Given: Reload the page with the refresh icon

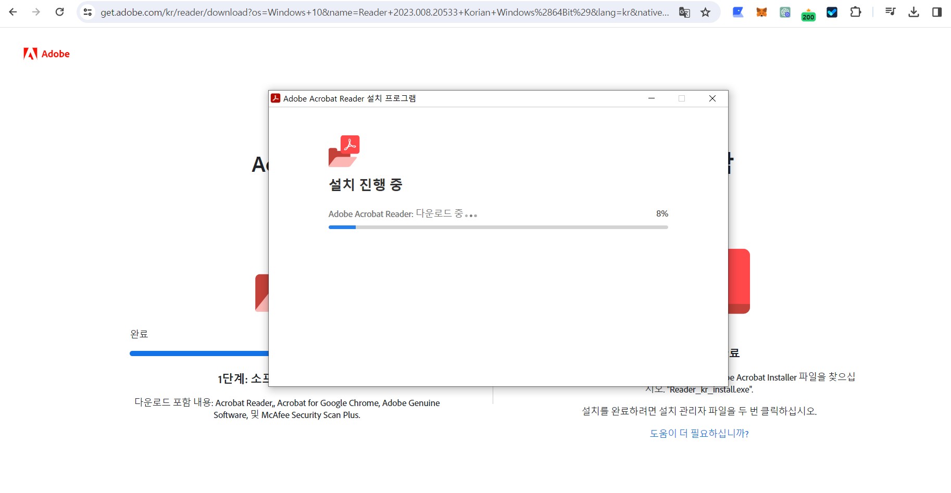Looking at the screenshot, I should 60,12.
